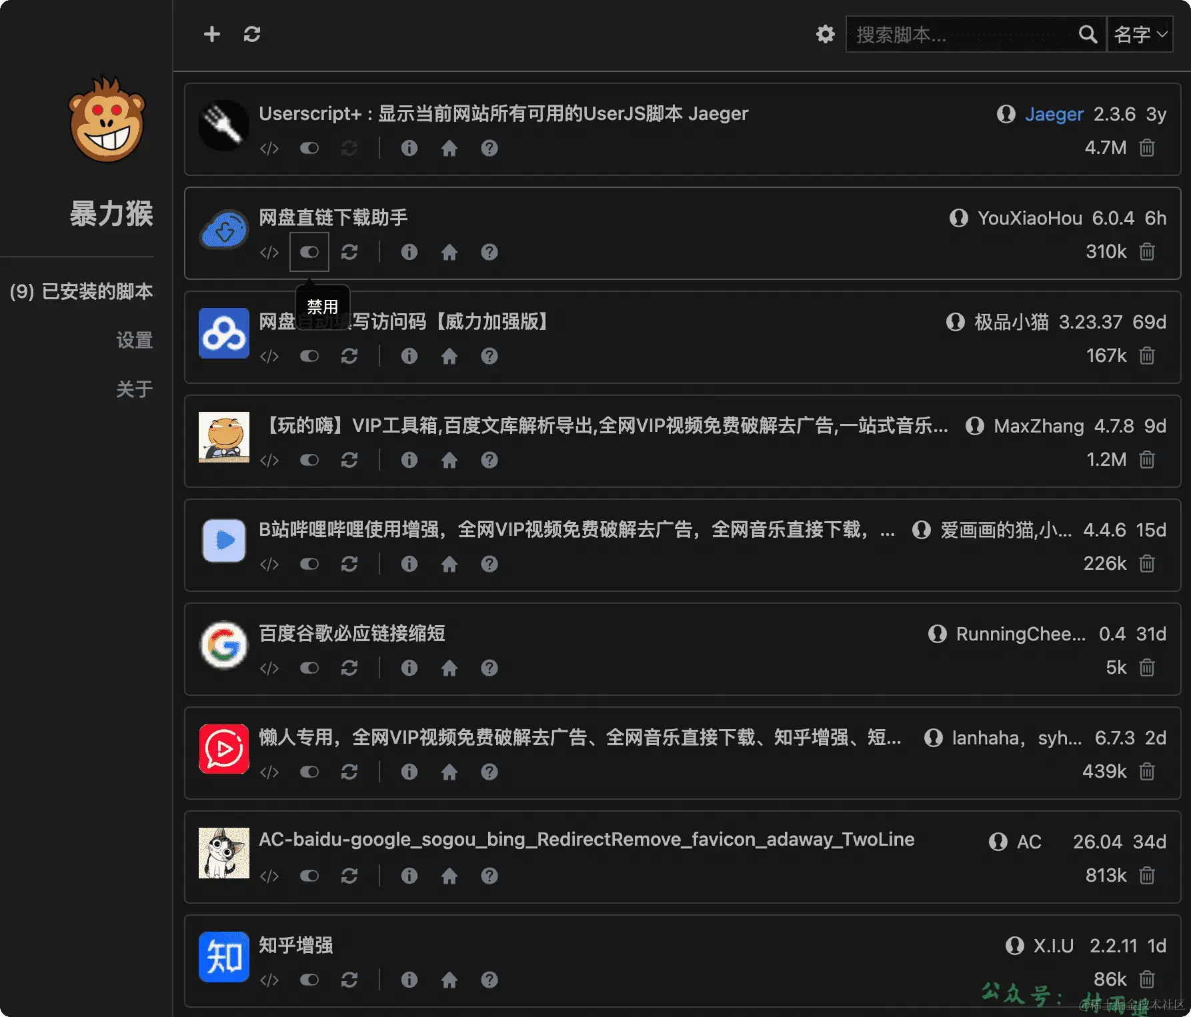Click version number 26.04
Image resolution: width=1191 pixels, height=1017 pixels.
(x=1098, y=842)
